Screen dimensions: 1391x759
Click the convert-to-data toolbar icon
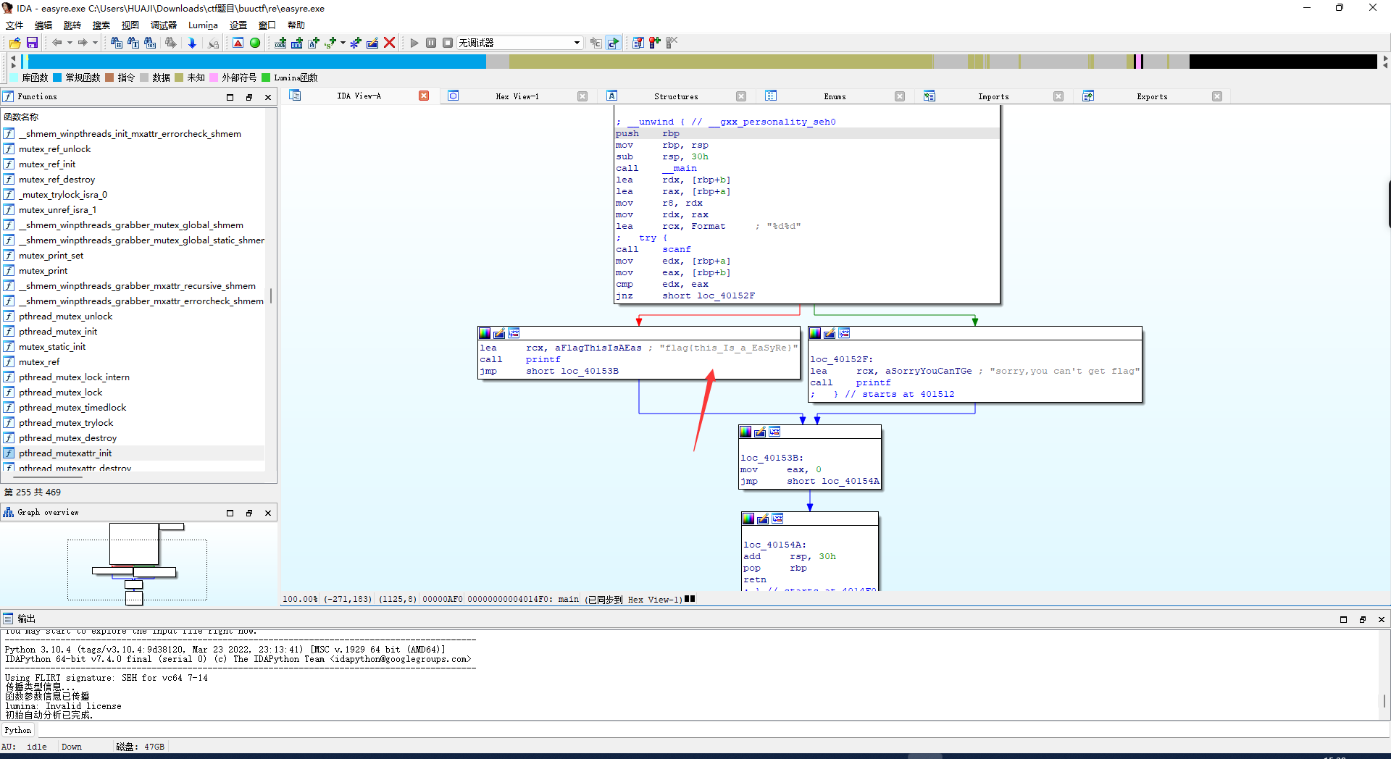click(x=297, y=43)
